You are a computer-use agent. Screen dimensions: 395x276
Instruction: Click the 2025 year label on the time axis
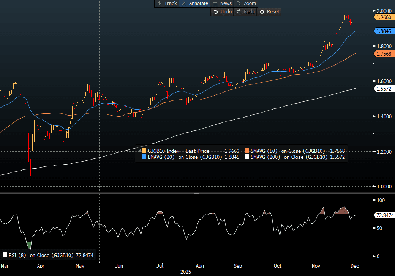185,272
